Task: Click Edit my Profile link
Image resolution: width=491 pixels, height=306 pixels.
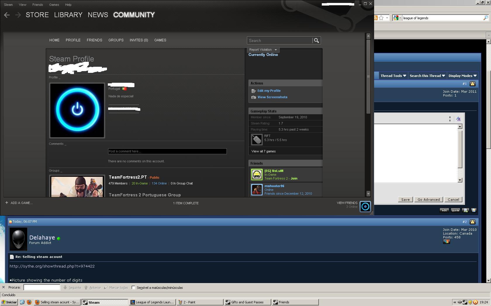Action: pyautogui.click(x=269, y=91)
